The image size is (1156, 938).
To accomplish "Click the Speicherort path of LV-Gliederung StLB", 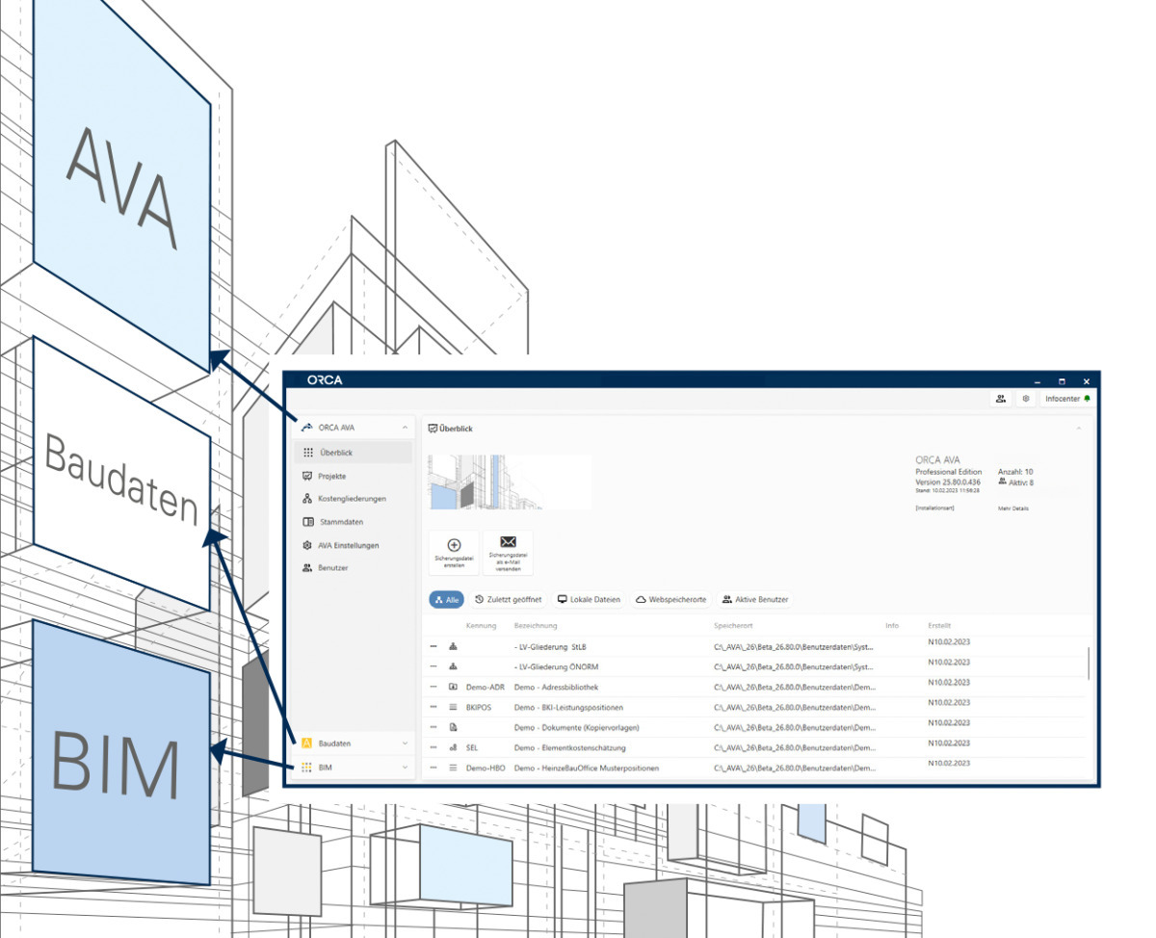I will [x=794, y=646].
